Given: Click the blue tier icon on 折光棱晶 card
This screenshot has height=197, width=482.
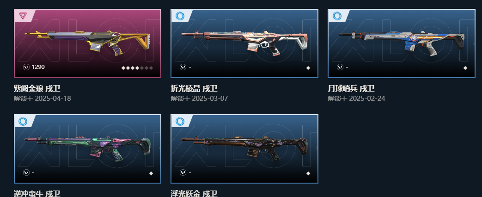Looking at the screenshot, I should pos(180,16).
